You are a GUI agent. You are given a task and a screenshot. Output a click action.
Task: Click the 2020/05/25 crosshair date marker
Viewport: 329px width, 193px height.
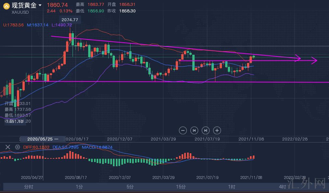43,139
